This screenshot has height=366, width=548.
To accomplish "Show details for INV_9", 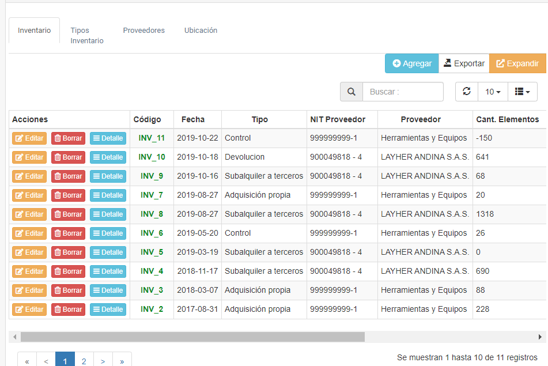I will [108, 176].
